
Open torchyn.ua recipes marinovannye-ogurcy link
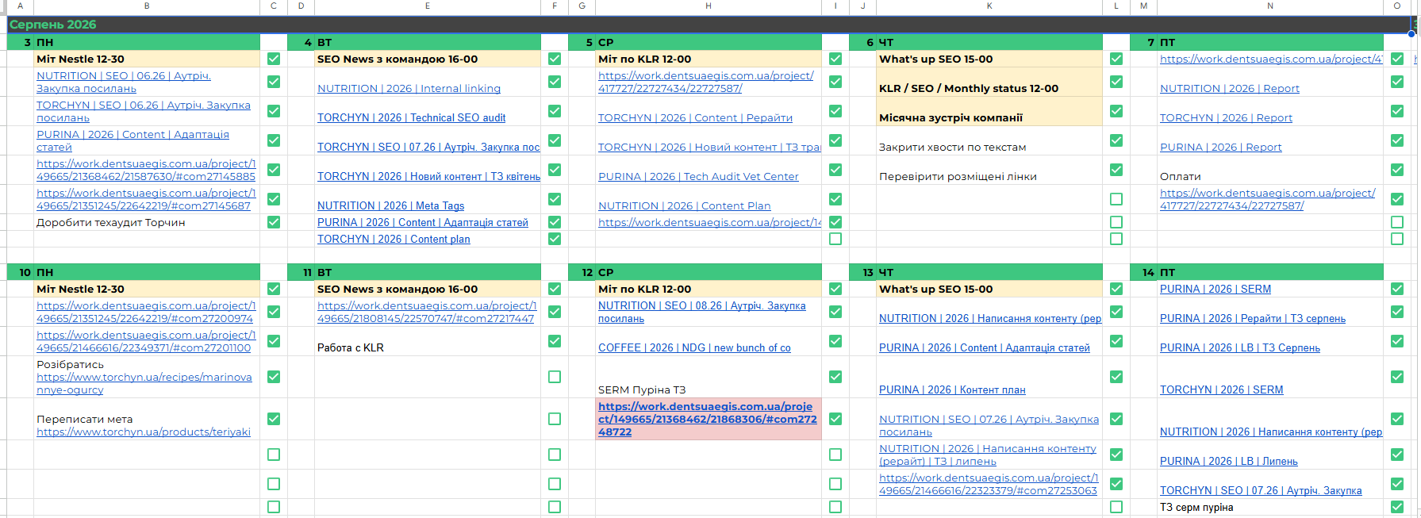[144, 384]
